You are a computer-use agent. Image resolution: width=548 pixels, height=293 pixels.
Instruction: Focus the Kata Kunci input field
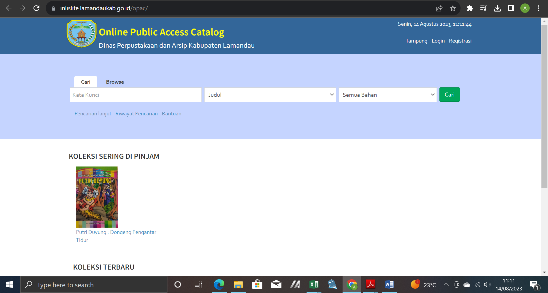[x=136, y=95]
